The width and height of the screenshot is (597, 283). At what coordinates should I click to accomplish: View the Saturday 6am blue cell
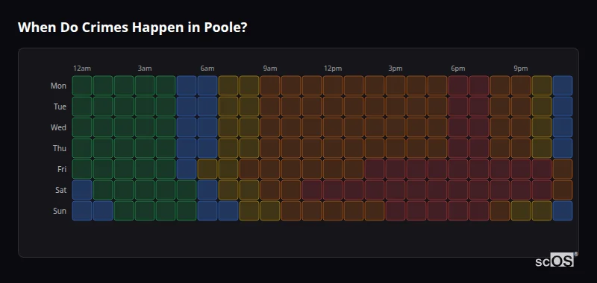207,190
